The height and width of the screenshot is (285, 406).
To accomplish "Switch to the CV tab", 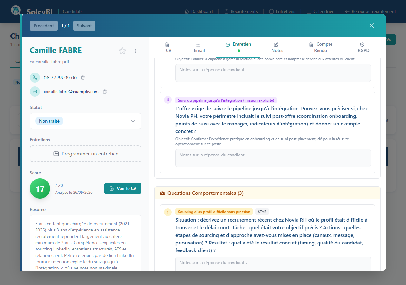I will (168, 47).
